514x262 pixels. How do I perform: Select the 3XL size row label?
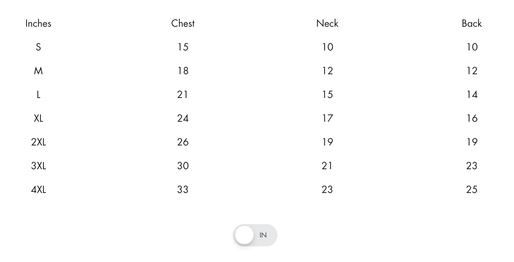pyautogui.click(x=38, y=166)
